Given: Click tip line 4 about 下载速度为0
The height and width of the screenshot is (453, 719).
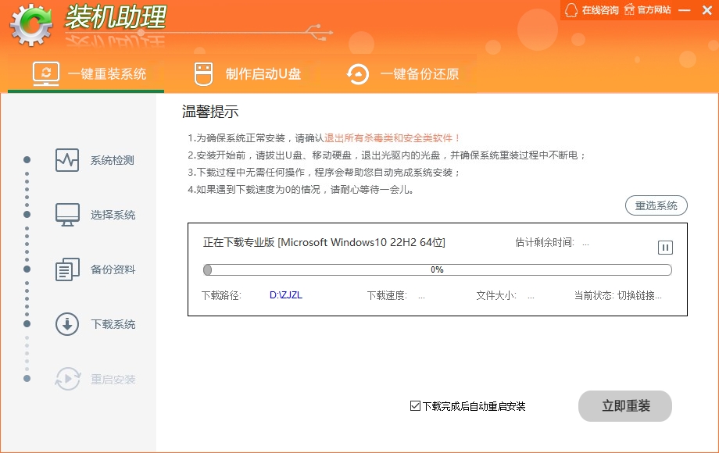Looking at the screenshot, I should click(302, 189).
